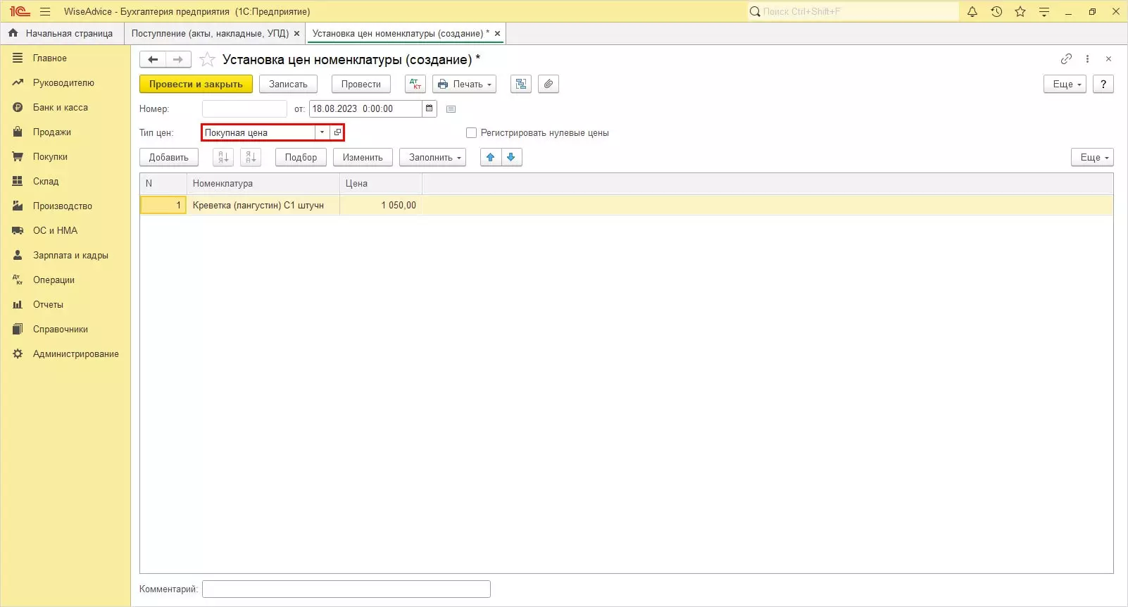
Task: Open the history clock icon
Action: click(x=996, y=11)
